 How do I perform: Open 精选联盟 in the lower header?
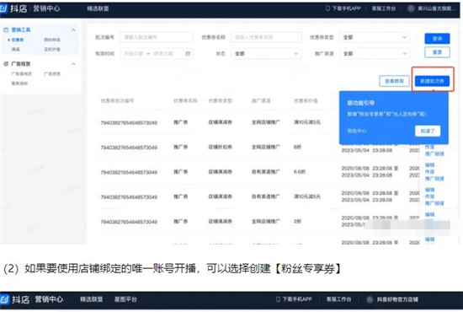[x=91, y=299]
